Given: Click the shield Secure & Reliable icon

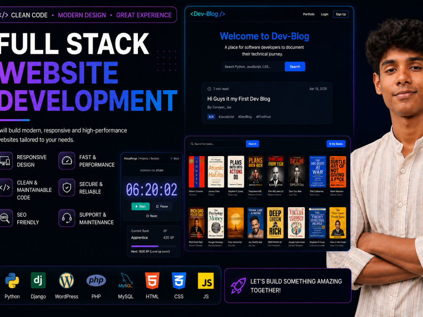Looking at the screenshot, I should tap(67, 187).
